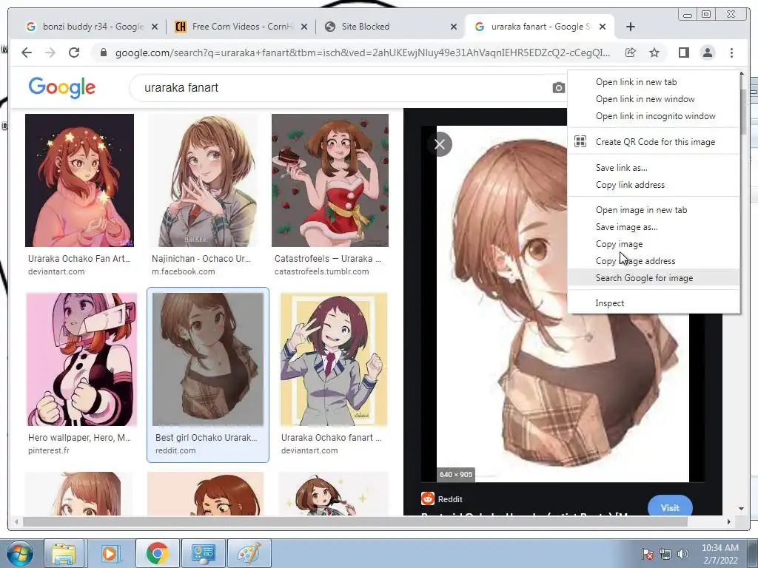
Task: Click the forward navigation arrow
Action: point(50,53)
